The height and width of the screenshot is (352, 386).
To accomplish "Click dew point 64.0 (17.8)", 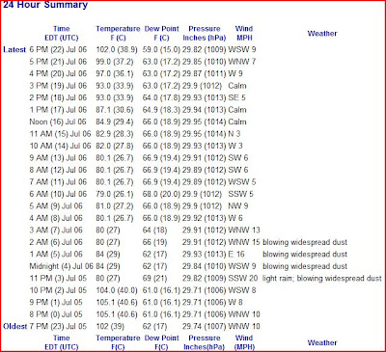I will point(161,97).
